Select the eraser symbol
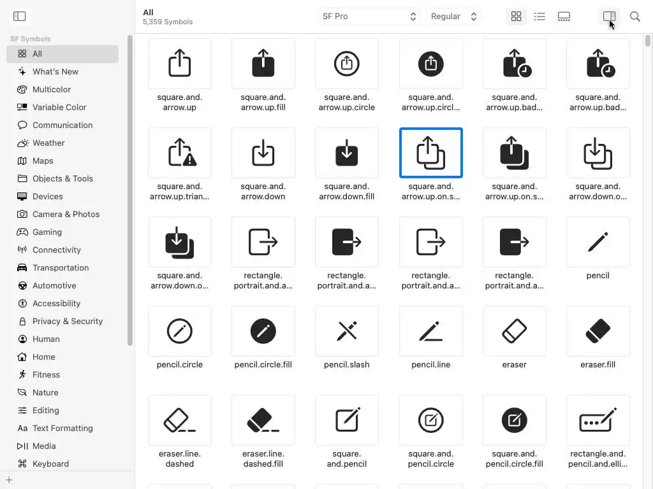This screenshot has width=653, height=489. (x=515, y=331)
